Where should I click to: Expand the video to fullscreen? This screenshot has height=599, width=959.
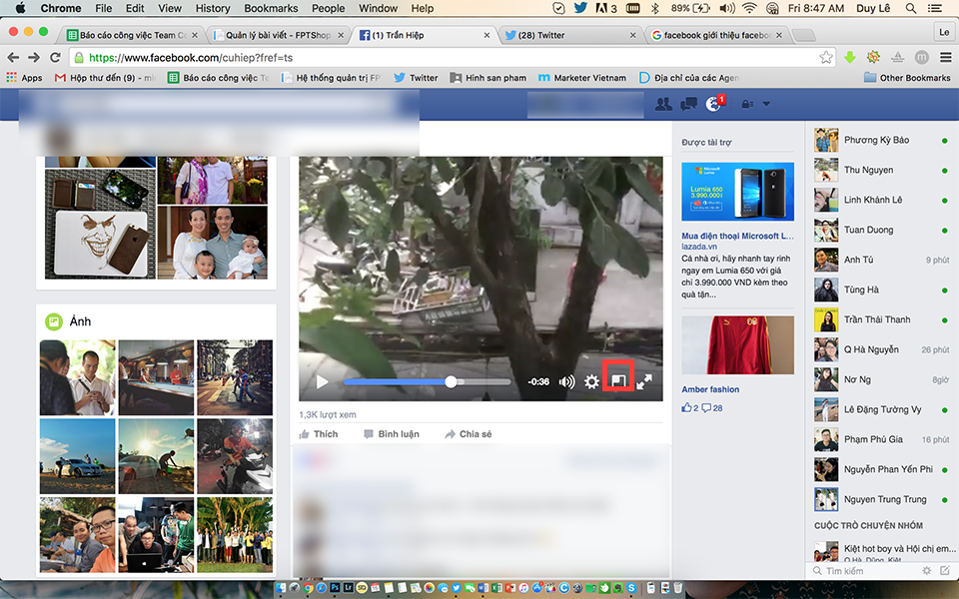644,381
